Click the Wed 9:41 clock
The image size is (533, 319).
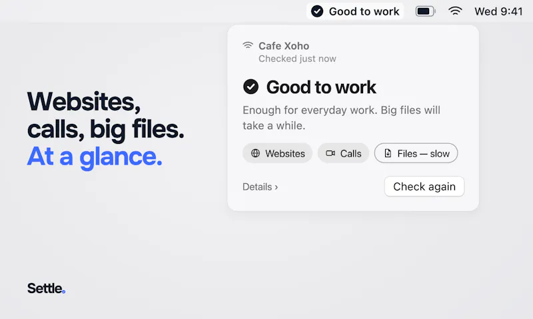(x=498, y=11)
